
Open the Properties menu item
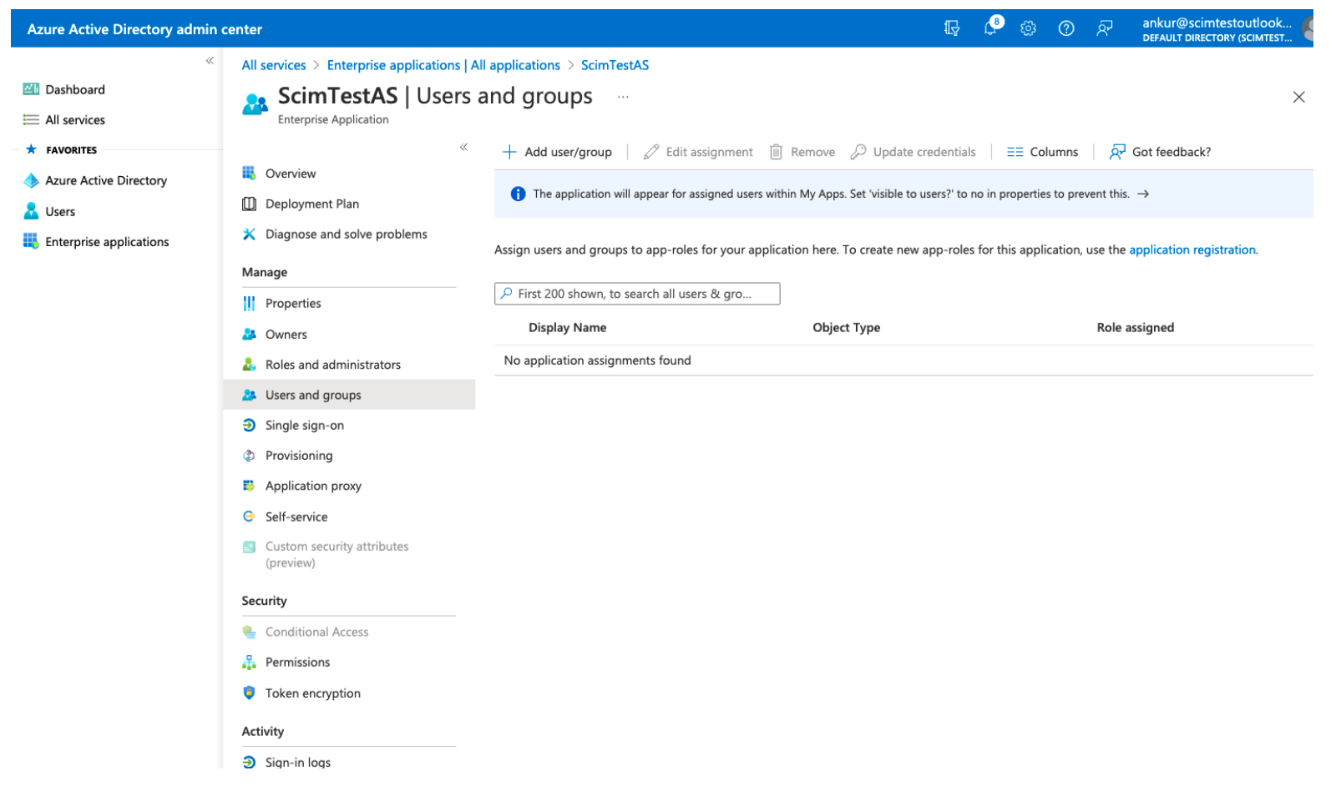tap(292, 304)
